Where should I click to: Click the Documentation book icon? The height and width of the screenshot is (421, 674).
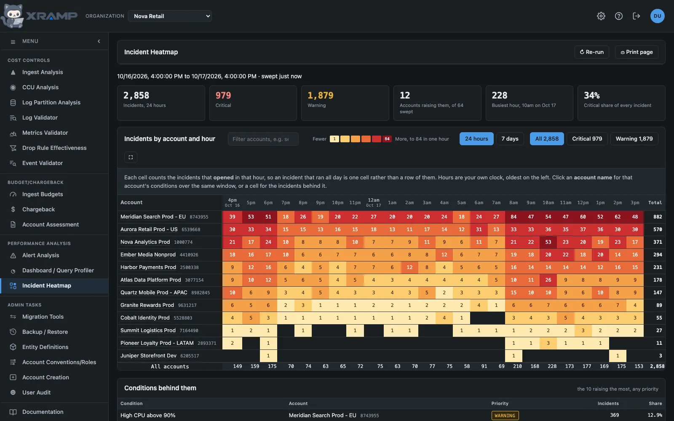[x=13, y=412]
